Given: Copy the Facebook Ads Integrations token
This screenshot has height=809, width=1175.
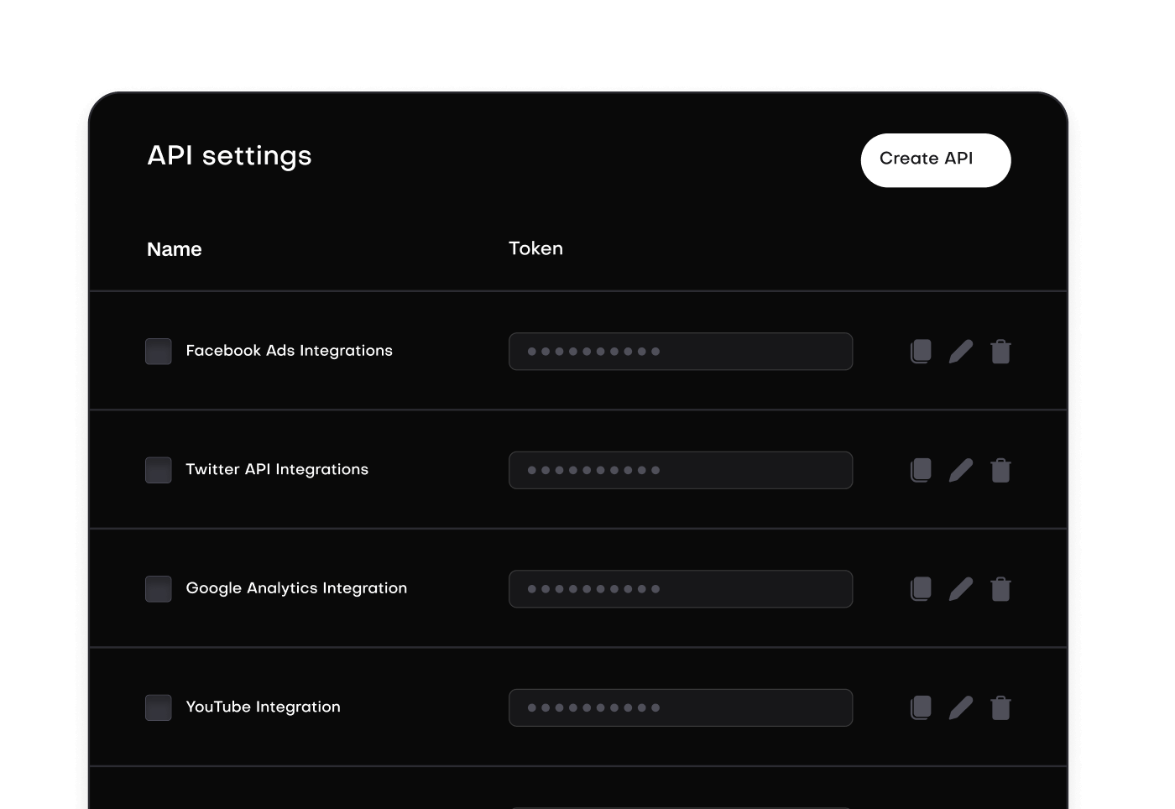Looking at the screenshot, I should (x=920, y=351).
